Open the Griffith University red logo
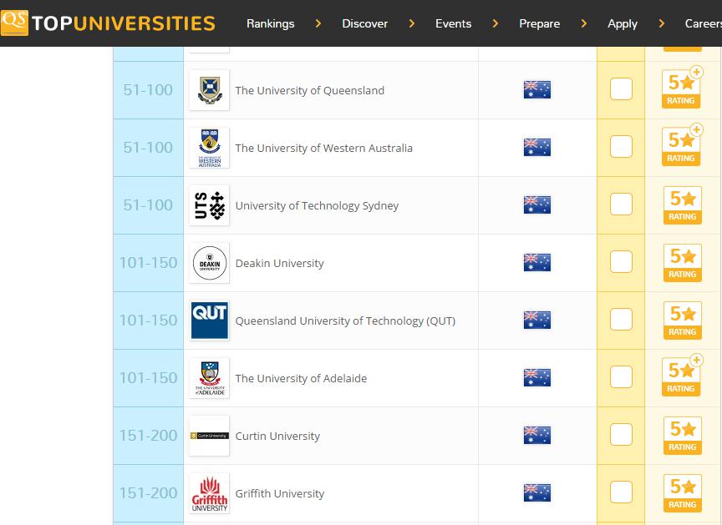Screen dimensions: 722x525 coord(209,493)
